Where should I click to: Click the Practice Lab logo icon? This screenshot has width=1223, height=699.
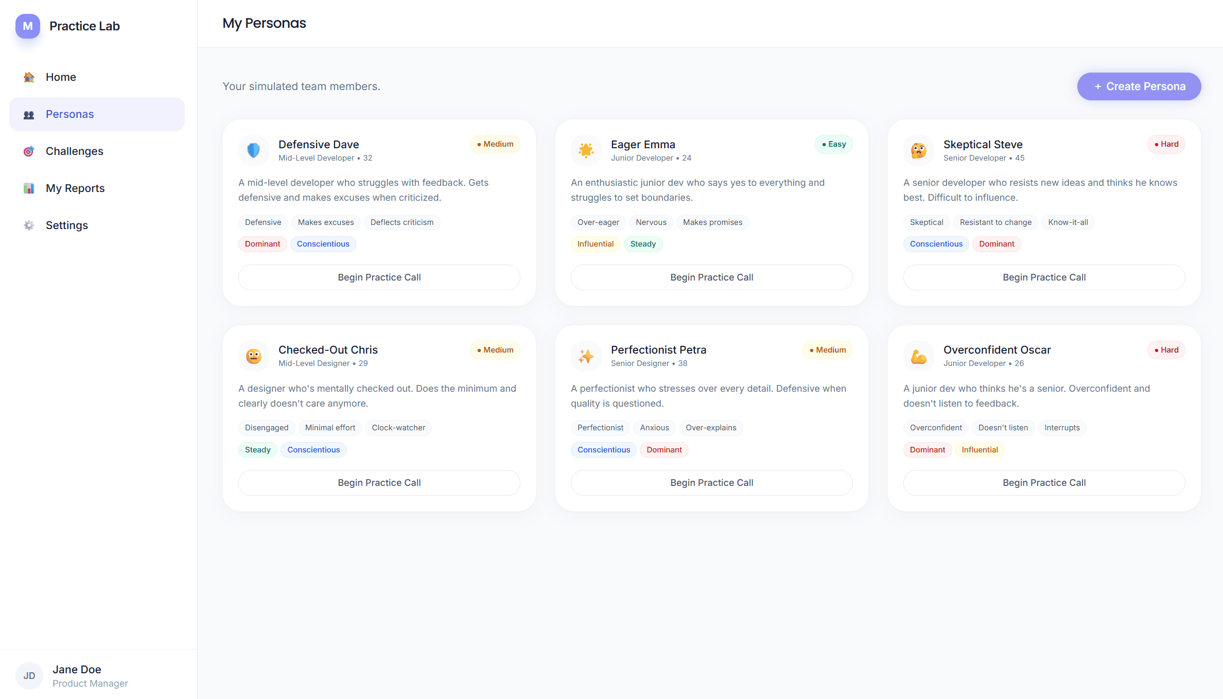pos(28,26)
